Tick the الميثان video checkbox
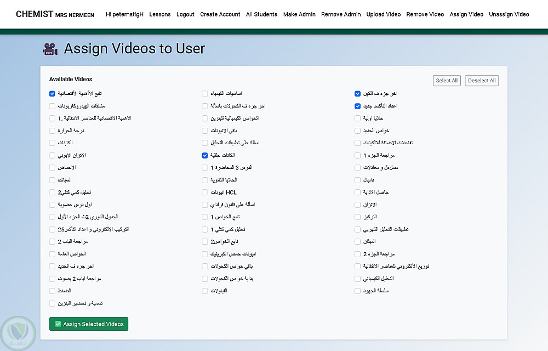Image resolution: width=548 pixels, height=351 pixels. tap(357, 241)
